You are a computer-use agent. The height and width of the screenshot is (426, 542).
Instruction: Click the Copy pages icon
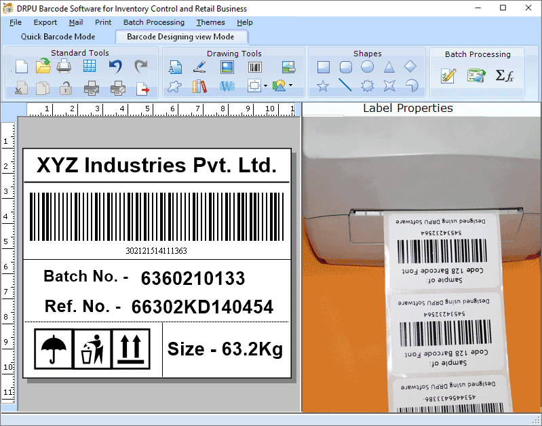click(43, 88)
